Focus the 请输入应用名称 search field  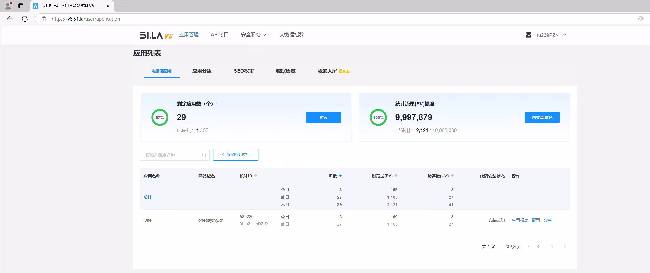coord(175,155)
